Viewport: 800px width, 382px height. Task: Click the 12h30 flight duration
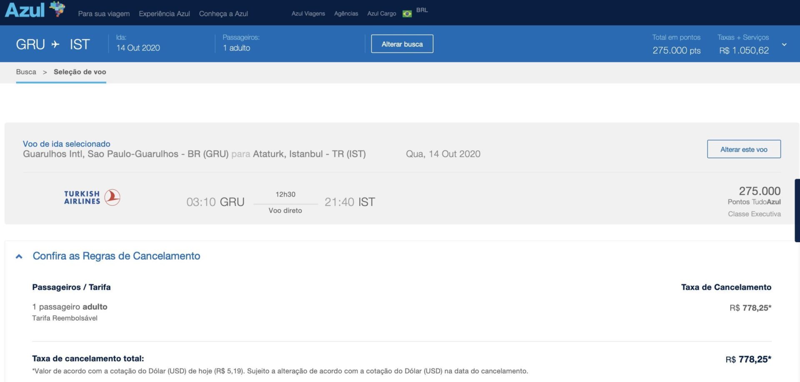coord(285,194)
